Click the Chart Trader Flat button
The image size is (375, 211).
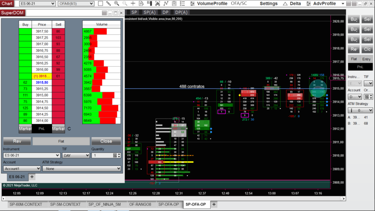pos(354,59)
